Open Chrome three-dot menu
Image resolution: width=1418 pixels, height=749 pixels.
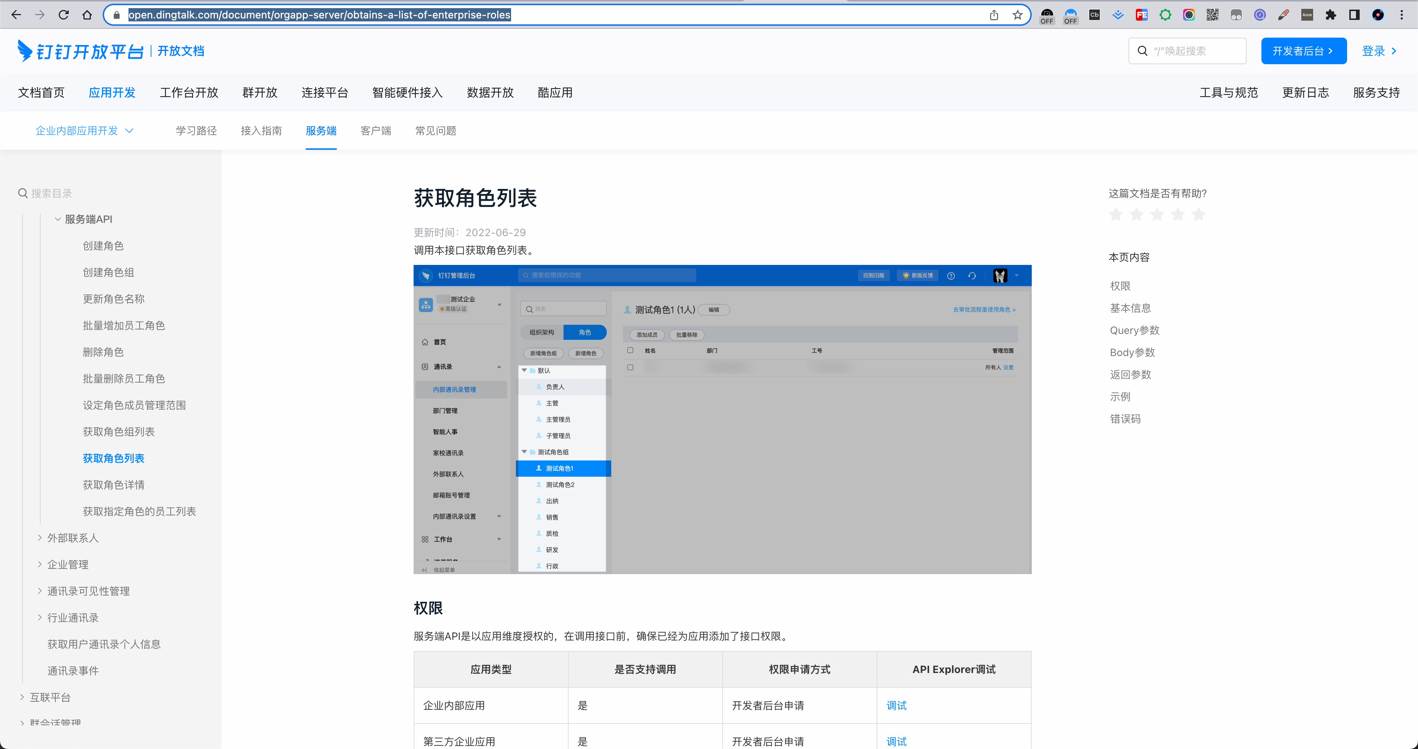(1401, 15)
